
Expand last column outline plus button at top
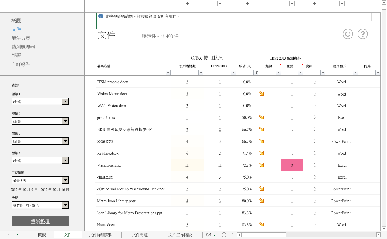point(342,4)
